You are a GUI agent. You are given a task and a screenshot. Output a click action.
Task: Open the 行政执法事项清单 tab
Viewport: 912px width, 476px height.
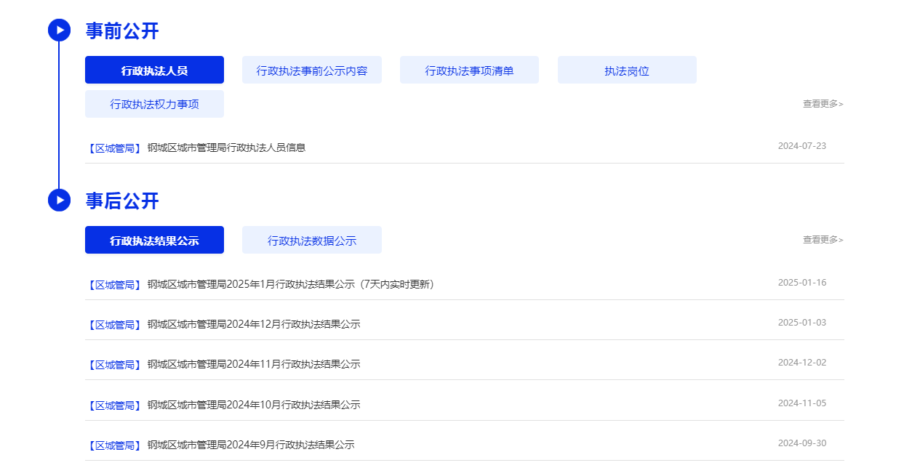(x=469, y=70)
